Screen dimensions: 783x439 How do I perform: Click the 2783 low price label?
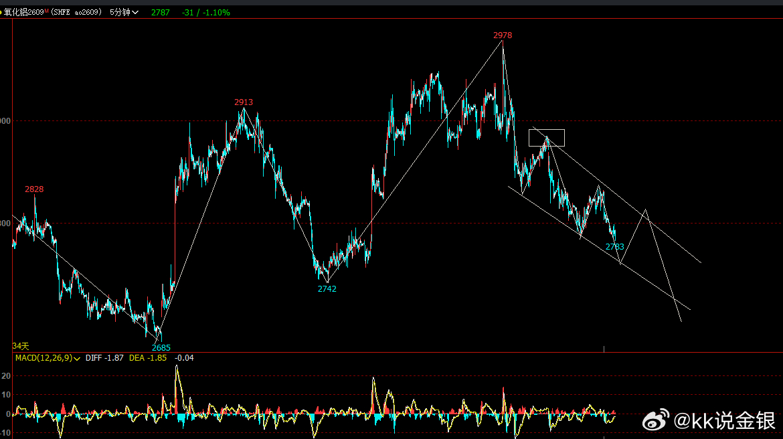pyautogui.click(x=615, y=247)
